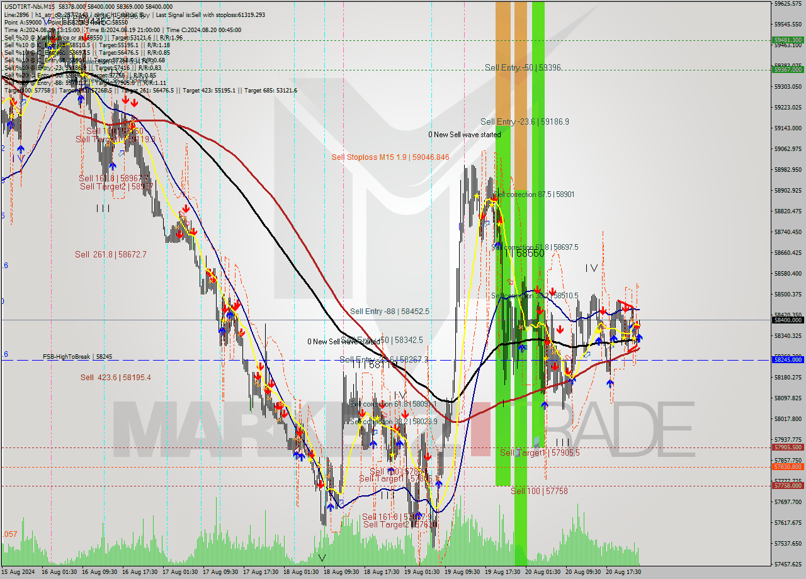Image resolution: width=806 pixels, height=579 pixels.
Task: Select the '17 Aug 09:30' time label
Action: click(x=220, y=572)
